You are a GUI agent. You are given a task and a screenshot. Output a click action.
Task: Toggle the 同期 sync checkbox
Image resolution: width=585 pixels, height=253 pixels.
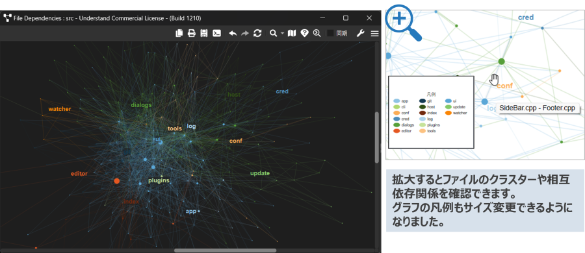point(330,33)
